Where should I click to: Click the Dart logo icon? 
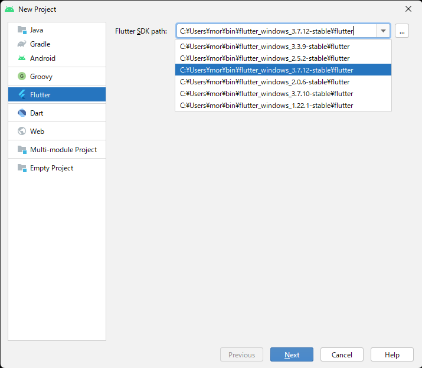[x=22, y=113]
